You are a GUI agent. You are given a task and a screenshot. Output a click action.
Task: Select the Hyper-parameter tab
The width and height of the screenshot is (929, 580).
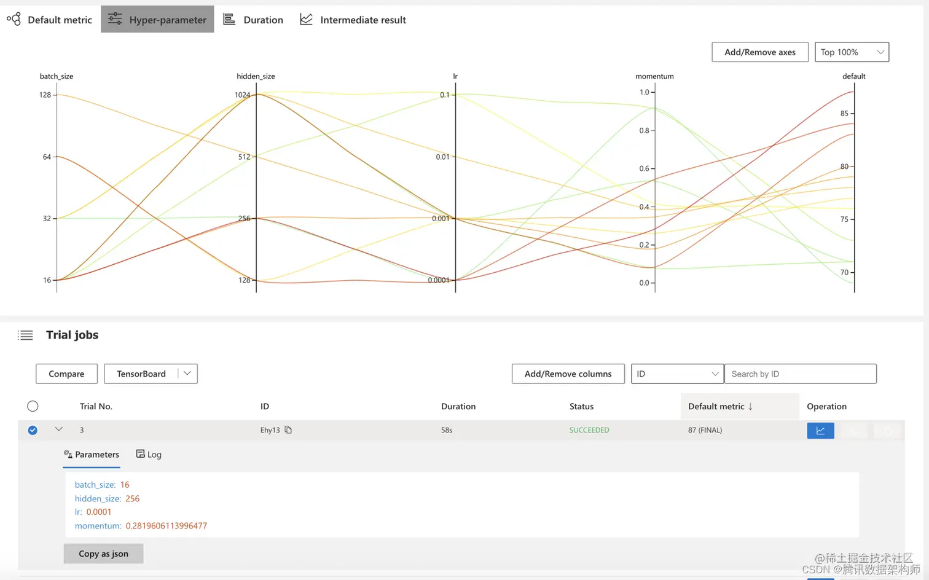(157, 20)
